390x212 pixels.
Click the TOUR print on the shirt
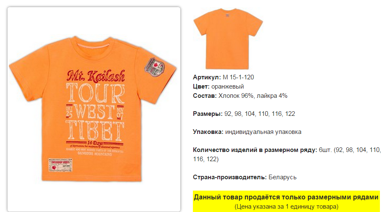pyautogui.click(x=95, y=94)
